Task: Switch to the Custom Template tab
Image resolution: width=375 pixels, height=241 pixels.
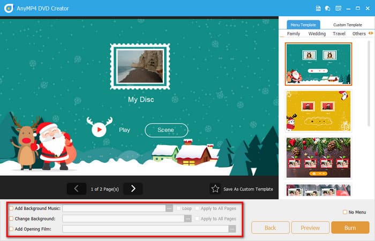Action: (347, 25)
